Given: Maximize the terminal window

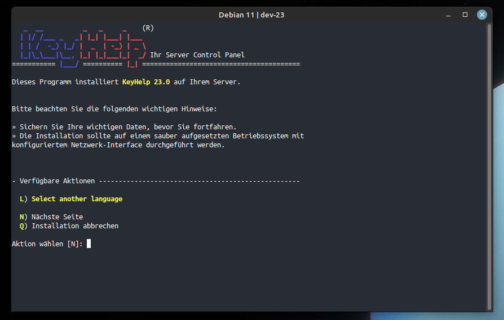Looking at the screenshot, I should pos(465,15).
